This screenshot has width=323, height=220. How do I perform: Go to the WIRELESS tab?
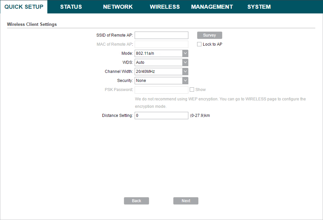pyautogui.click(x=165, y=7)
